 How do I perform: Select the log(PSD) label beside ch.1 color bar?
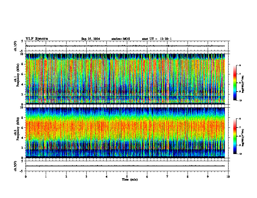coord(243,84)
